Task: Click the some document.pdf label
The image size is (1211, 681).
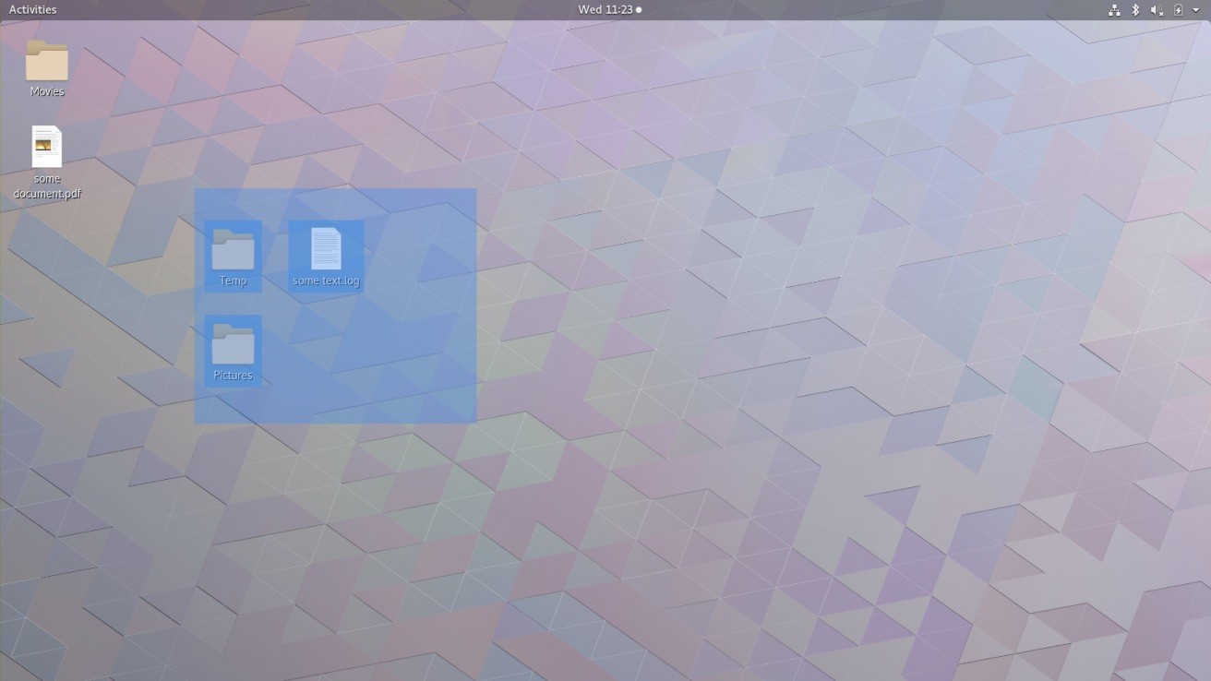Action: click(x=47, y=186)
